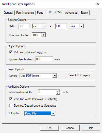
Task: Click the Cancel button
Action: (70, 128)
